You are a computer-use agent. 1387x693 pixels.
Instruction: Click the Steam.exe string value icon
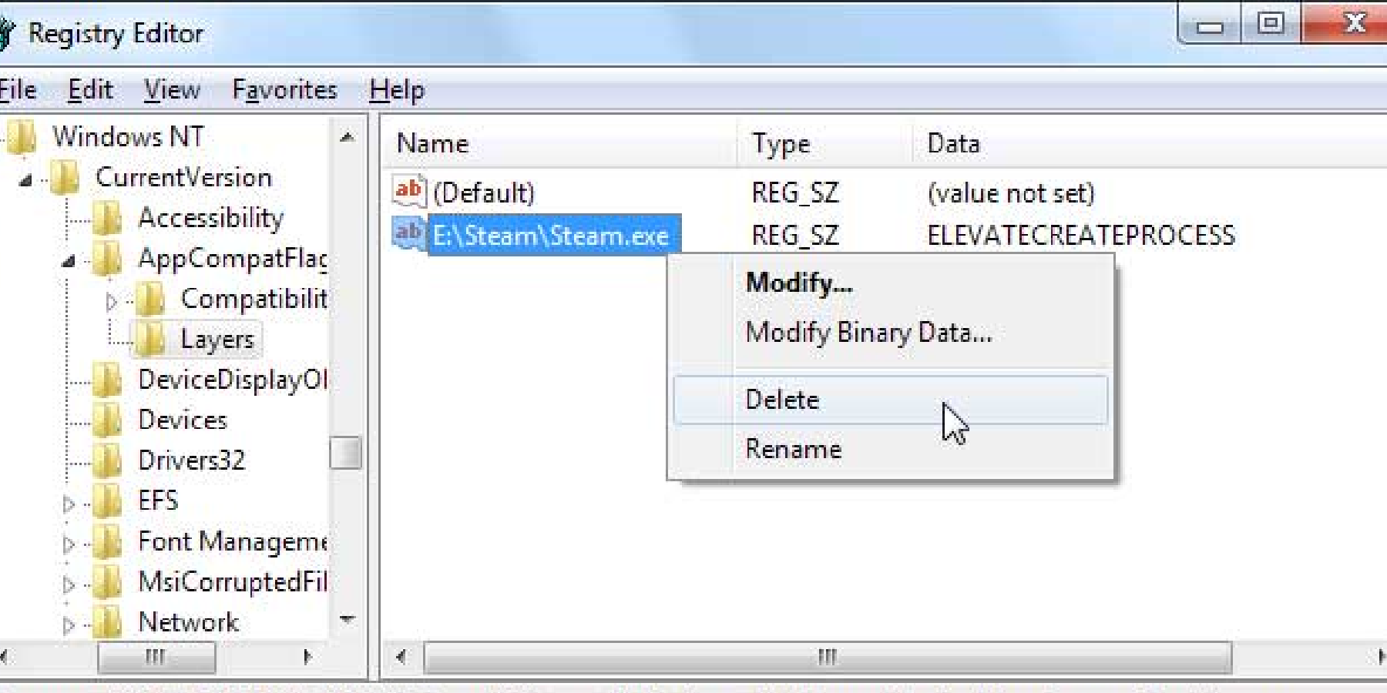click(409, 233)
